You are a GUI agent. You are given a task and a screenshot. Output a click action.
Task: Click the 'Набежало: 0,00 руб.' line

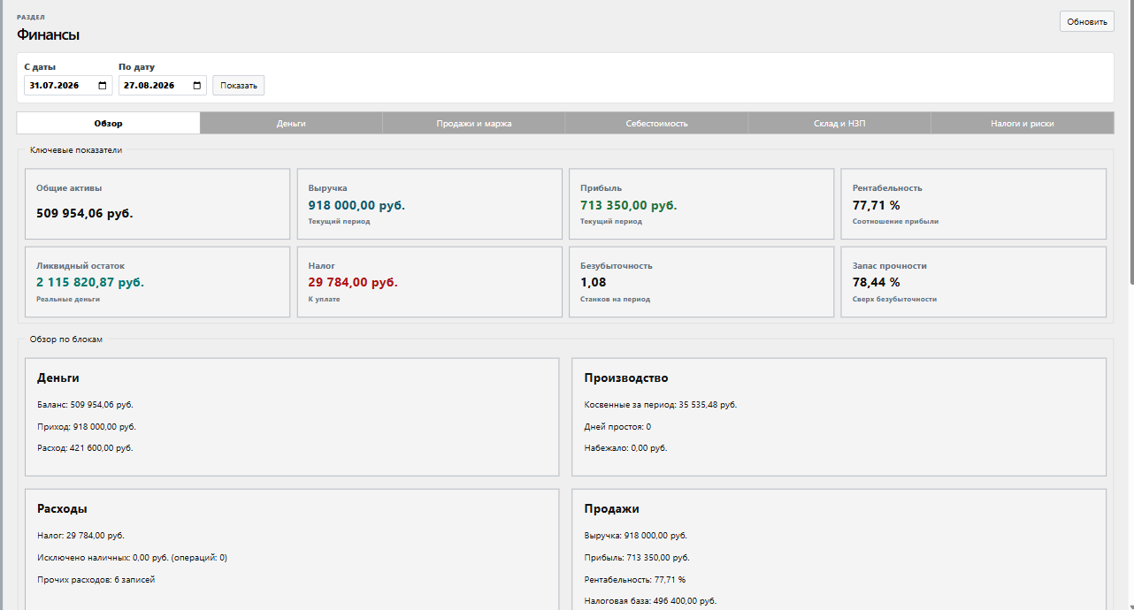[x=626, y=448]
